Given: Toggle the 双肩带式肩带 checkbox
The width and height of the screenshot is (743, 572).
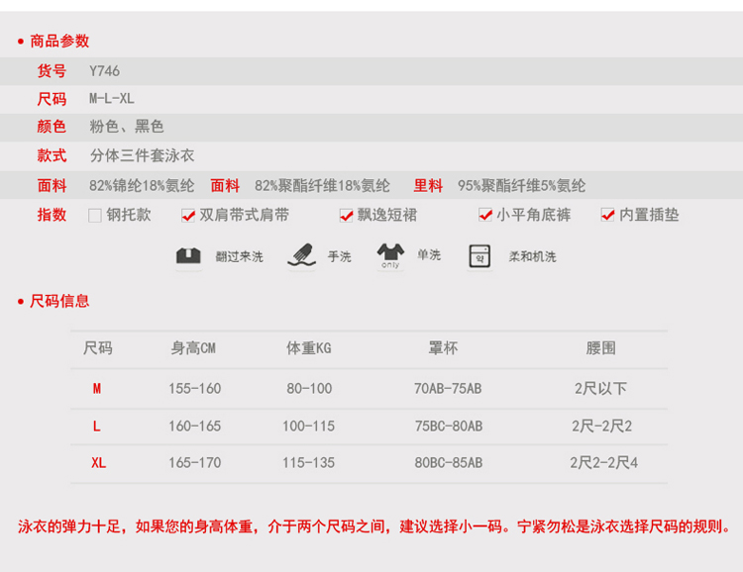Looking at the screenshot, I should pos(188,215).
